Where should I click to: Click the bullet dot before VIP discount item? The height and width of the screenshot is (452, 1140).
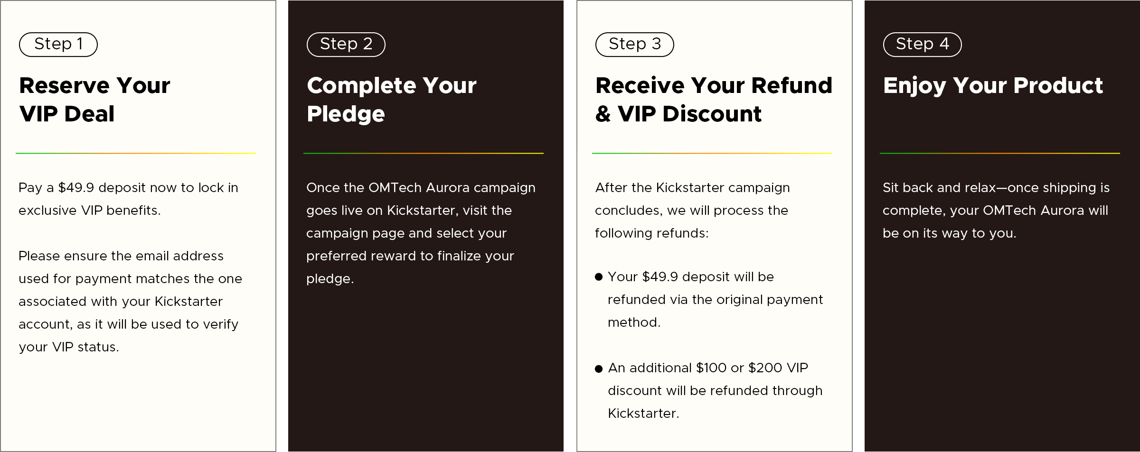pyautogui.click(x=599, y=369)
